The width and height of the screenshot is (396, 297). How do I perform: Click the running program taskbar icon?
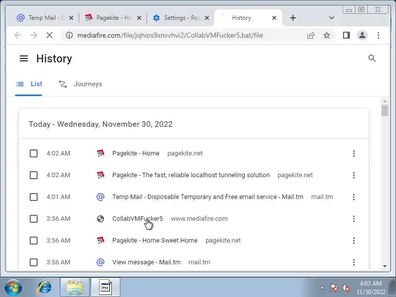click(105, 288)
